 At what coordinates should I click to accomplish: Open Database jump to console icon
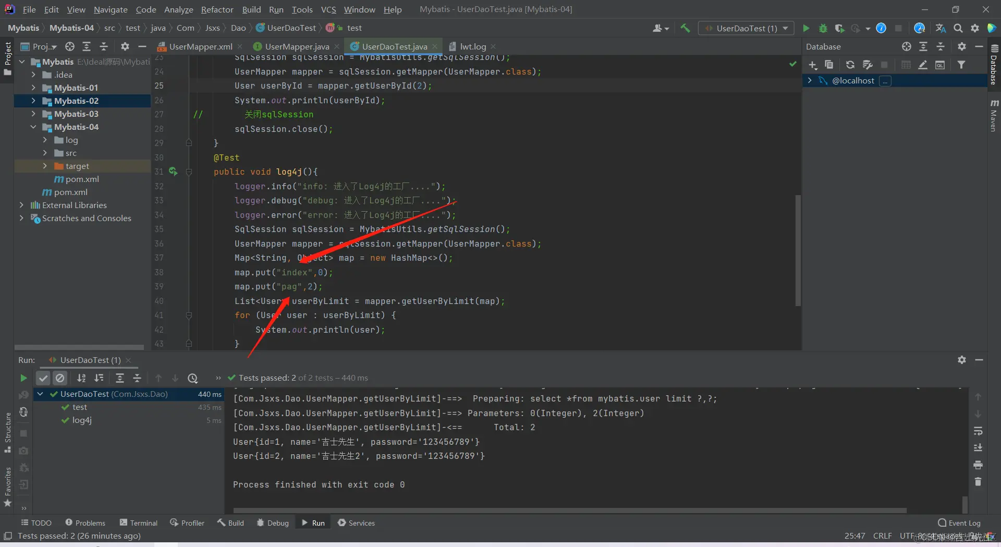[x=940, y=65]
